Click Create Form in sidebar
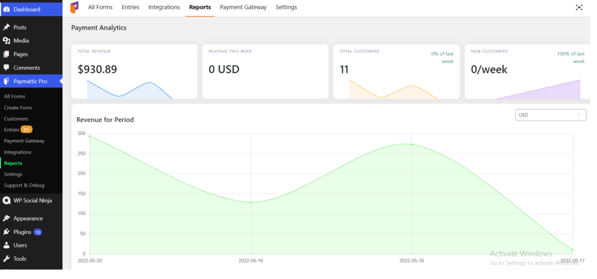The height and width of the screenshot is (279, 597). click(18, 108)
